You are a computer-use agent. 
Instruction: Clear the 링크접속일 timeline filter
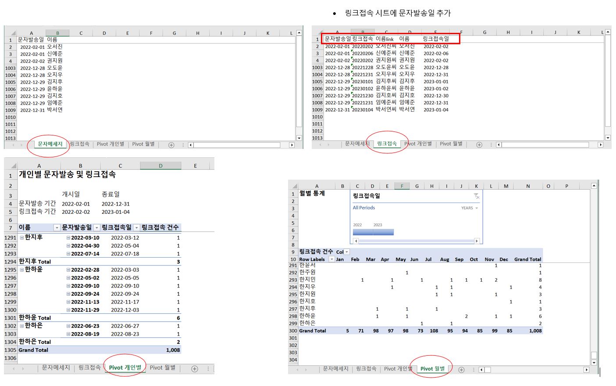pos(476,196)
